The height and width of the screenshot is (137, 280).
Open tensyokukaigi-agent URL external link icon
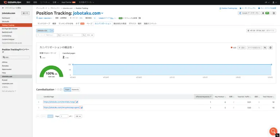[x=82, y=107]
